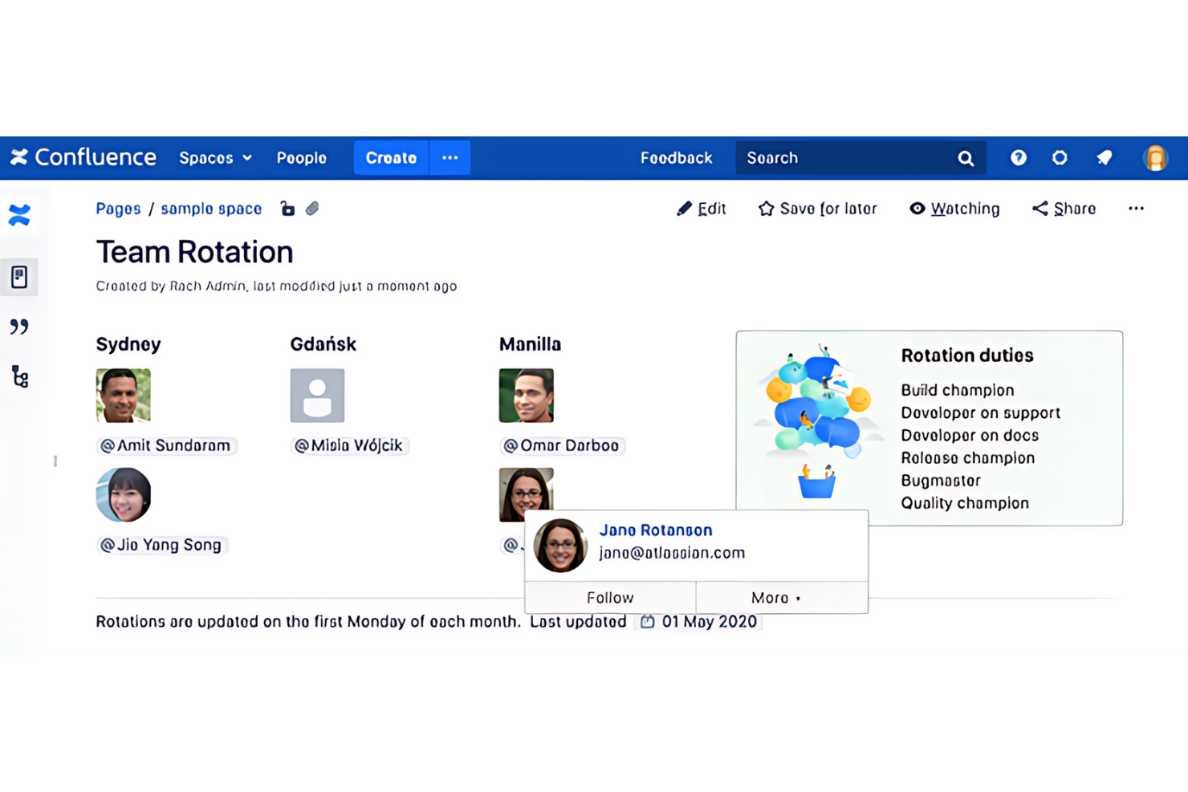Viewport: 1188px width, 792px height.
Task: Click the Team Rotation page title
Action: pos(195,252)
